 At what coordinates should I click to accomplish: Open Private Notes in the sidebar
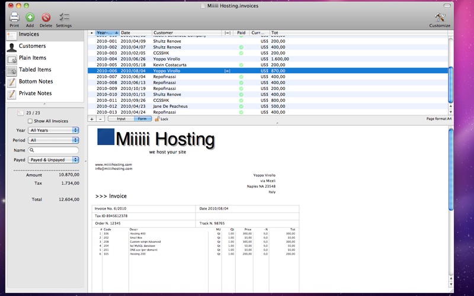point(35,94)
